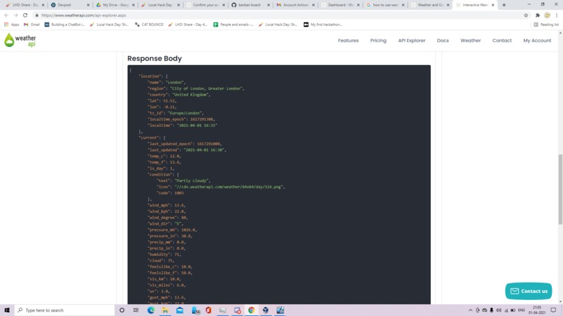The image size is (563, 316).
Task: Click the Contact us chat button
Action: tap(529, 292)
